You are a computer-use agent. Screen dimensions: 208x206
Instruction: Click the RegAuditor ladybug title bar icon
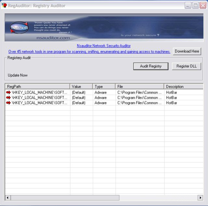[x=4, y=5]
